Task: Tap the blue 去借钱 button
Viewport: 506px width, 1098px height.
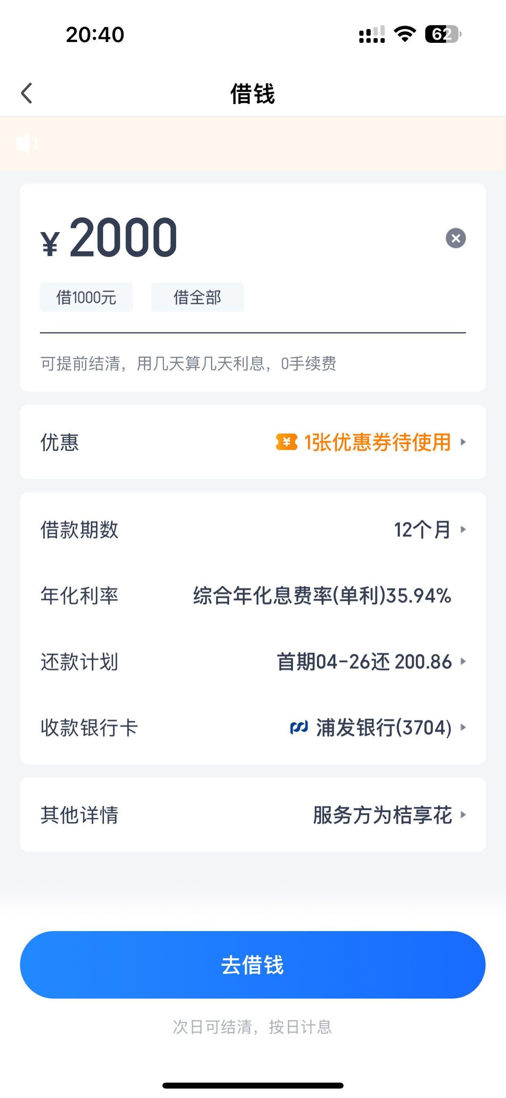Action: click(x=253, y=965)
